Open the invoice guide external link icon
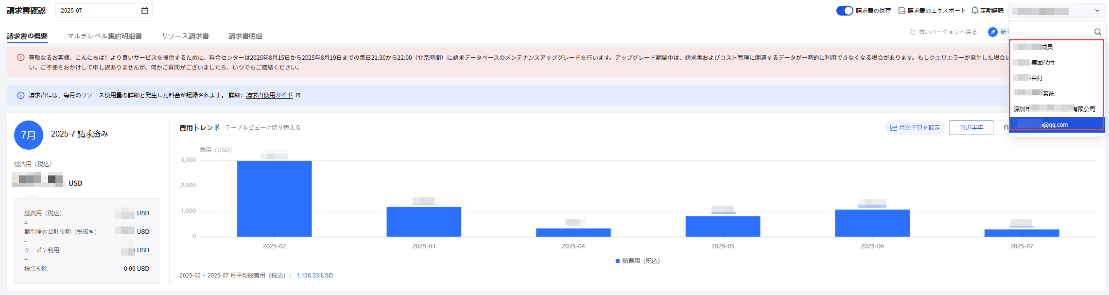This screenshot has width=1109, height=295. click(x=298, y=95)
